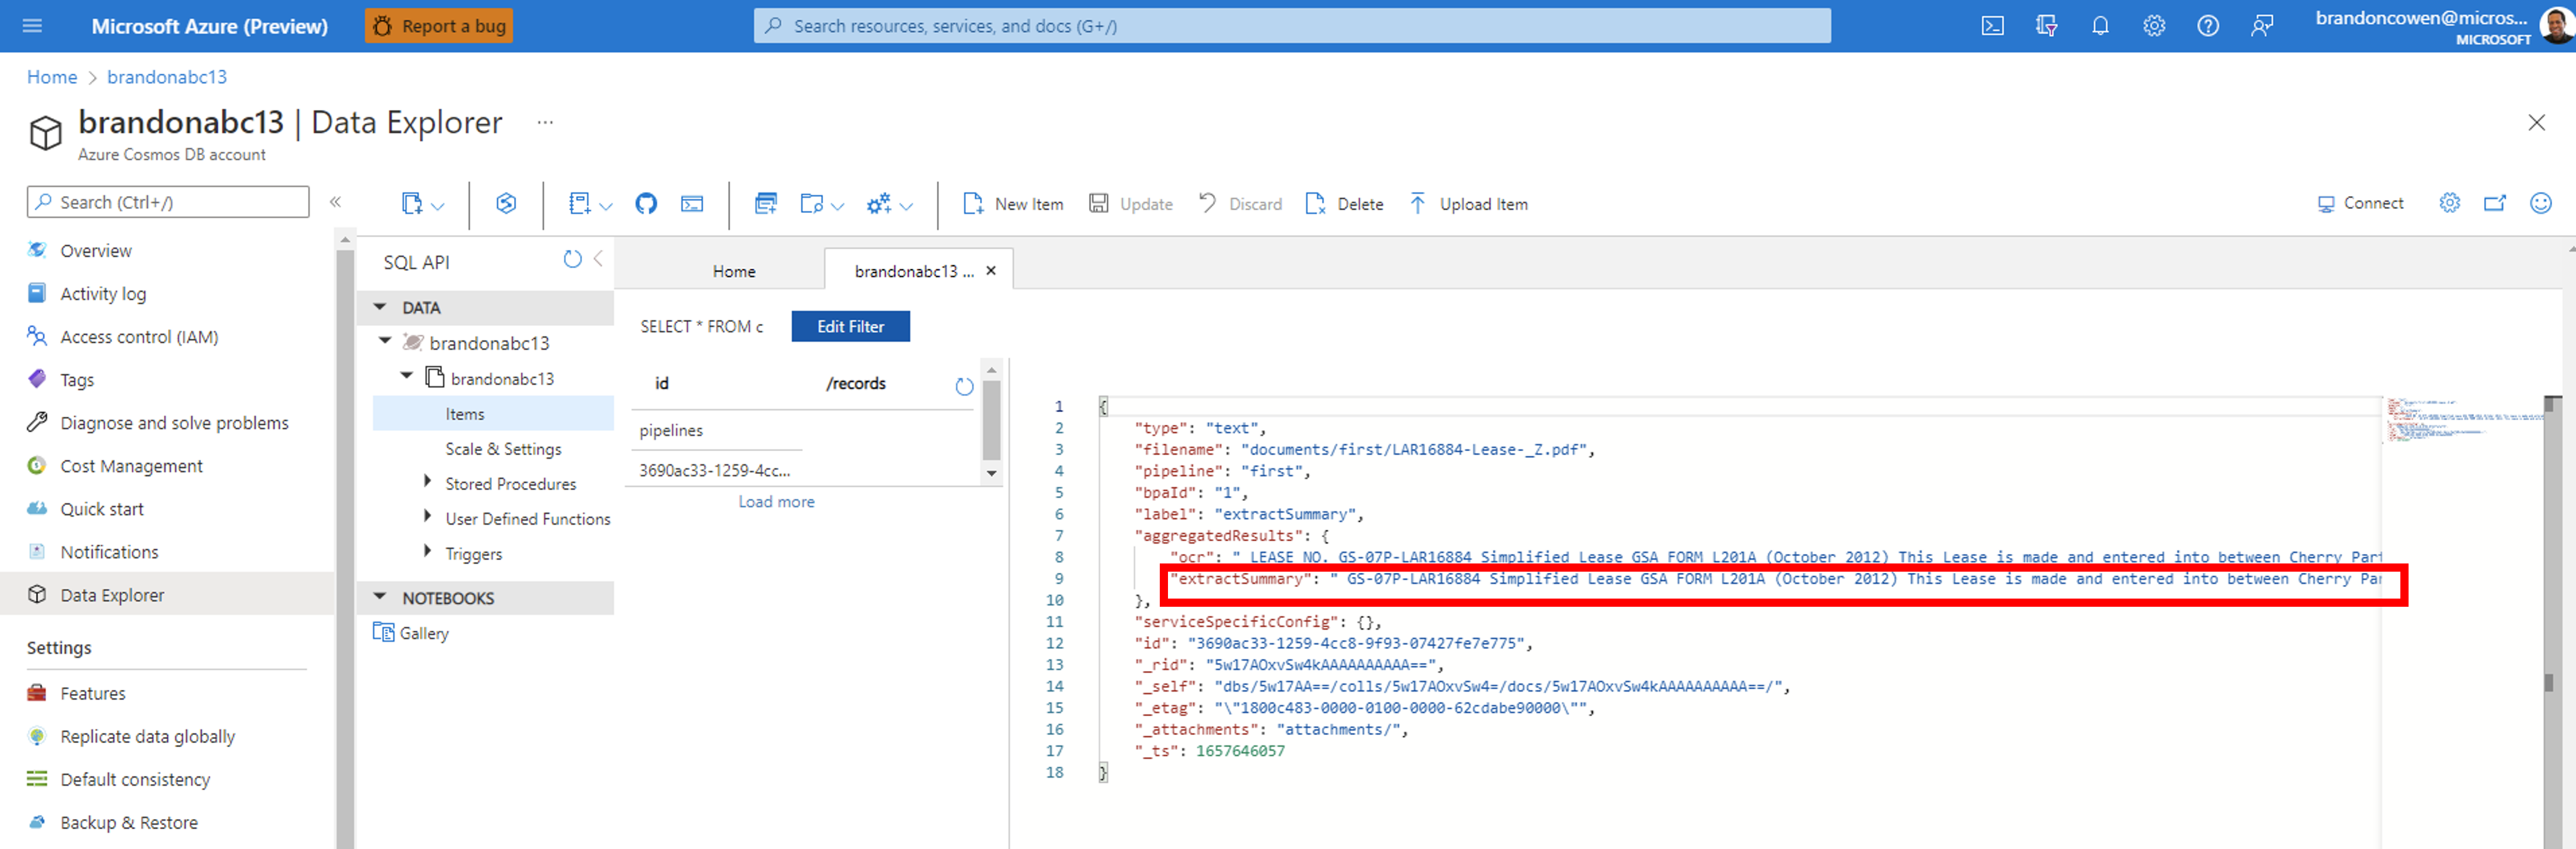Click the Upload Item icon
2576x849 pixels.
tap(1417, 204)
